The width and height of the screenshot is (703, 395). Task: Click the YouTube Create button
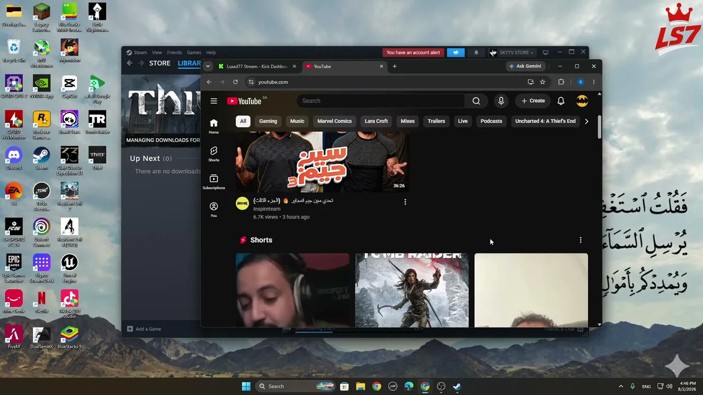533,101
